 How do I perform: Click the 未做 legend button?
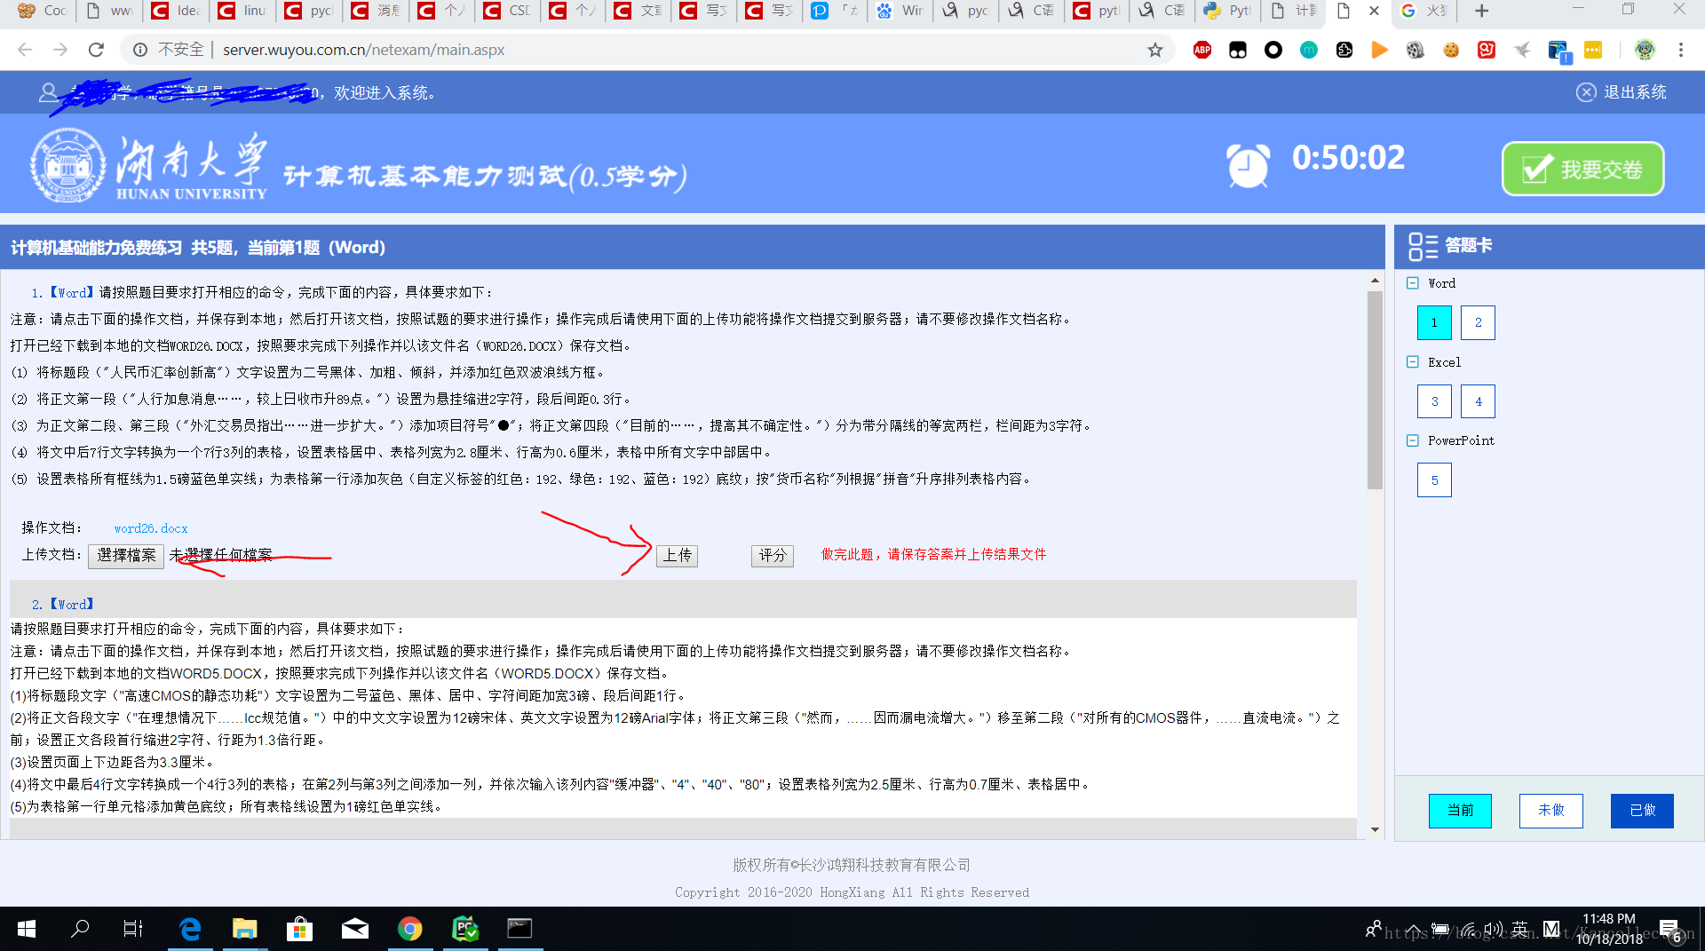point(1551,811)
